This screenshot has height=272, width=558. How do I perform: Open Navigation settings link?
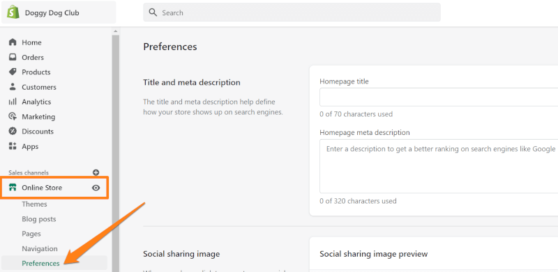click(40, 248)
